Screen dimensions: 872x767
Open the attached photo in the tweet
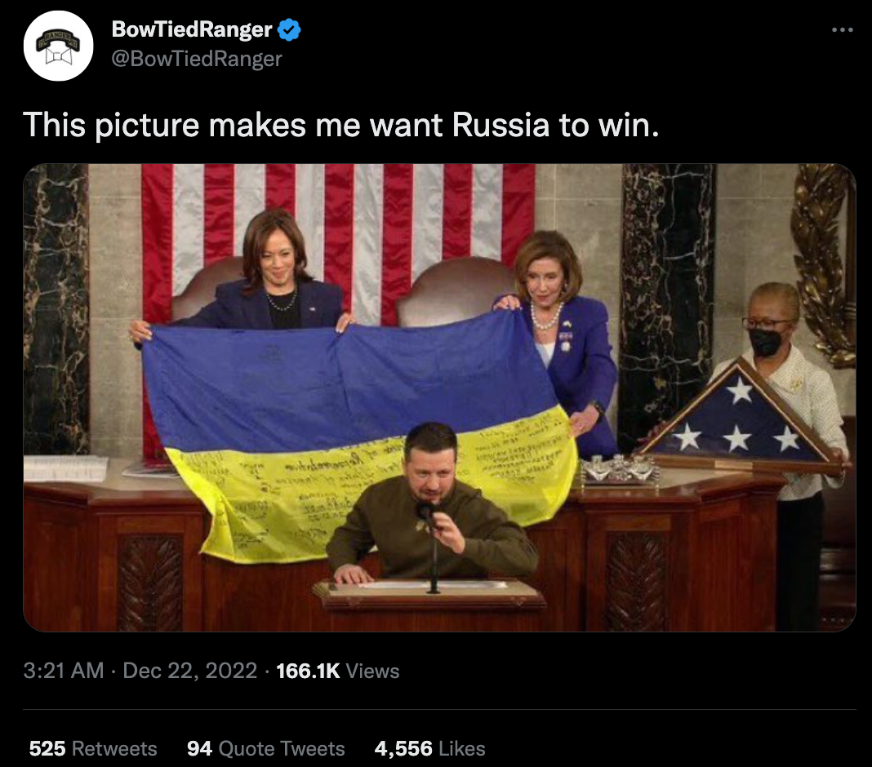point(439,397)
